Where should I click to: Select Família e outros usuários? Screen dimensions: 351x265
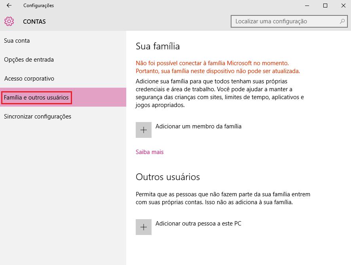(36, 98)
